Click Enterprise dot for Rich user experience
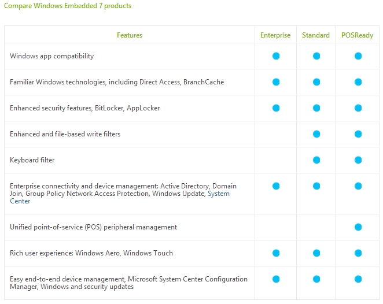 tap(276, 253)
